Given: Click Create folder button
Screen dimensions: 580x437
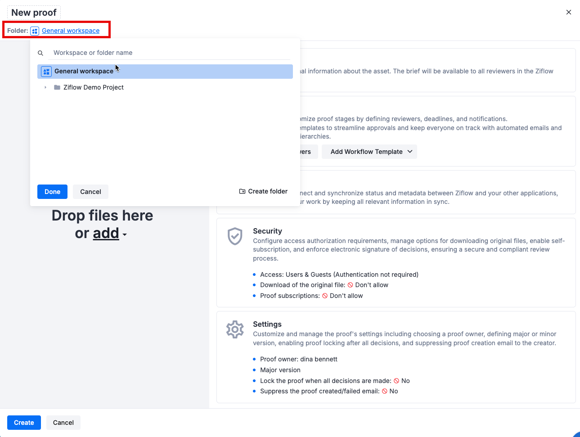Looking at the screenshot, I should coord(263,191).
